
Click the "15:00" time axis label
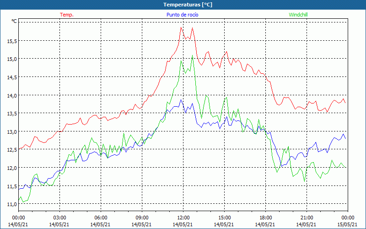point(224,218)
